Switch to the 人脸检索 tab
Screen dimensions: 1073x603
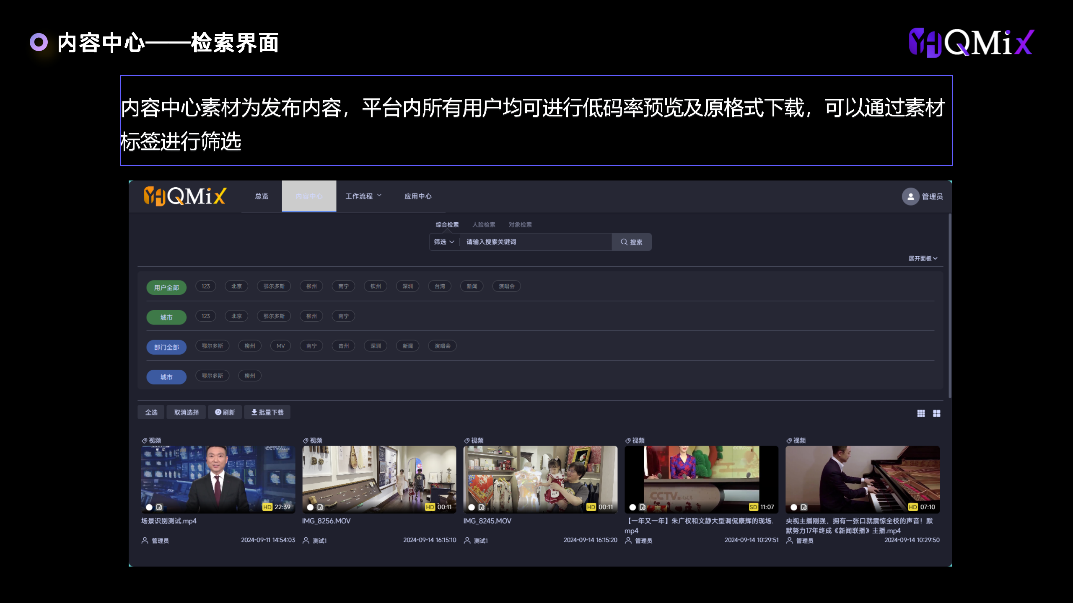[484, 224]
